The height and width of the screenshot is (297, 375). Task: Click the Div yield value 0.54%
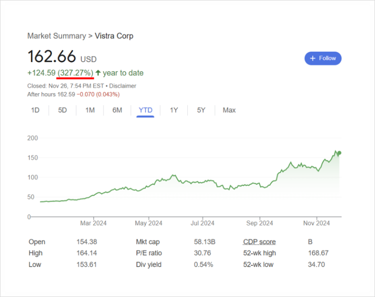203,265
